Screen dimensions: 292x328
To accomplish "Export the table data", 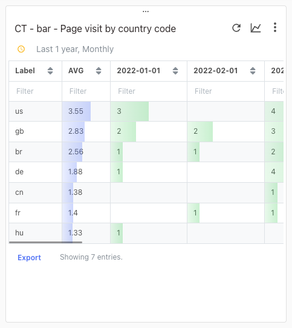I will [29, 258].
